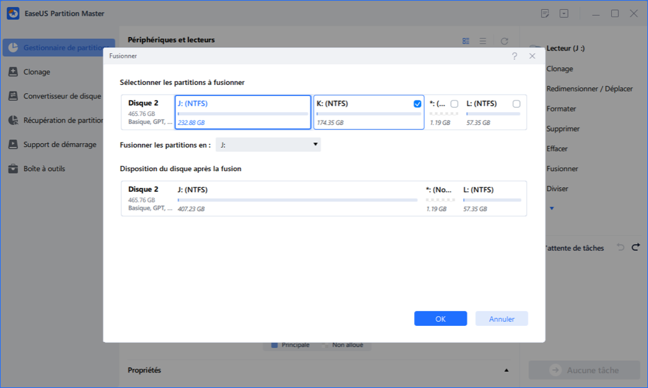Click the K: (NTFS) usage bar
Viewport: 648px width, 388px height.
pyautogui.click(x=368, y=114)
